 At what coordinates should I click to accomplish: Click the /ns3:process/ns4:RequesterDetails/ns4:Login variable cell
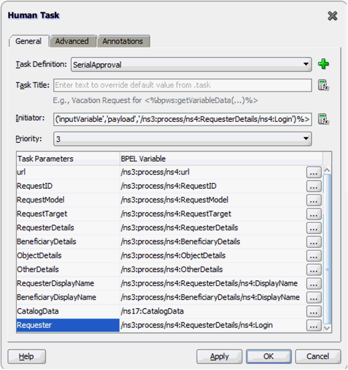[x=213, y=325]
